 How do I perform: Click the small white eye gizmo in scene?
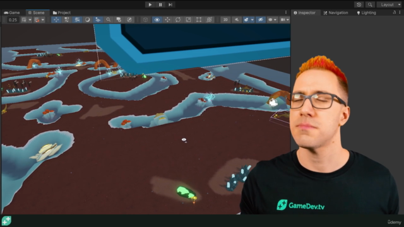184,140
